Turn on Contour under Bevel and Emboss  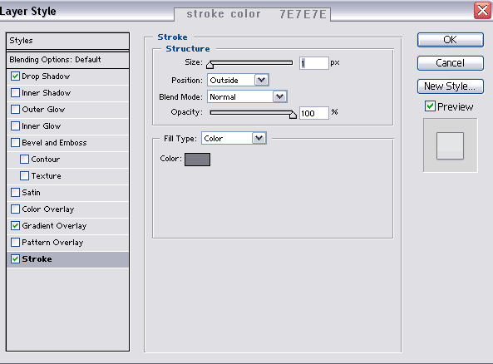24,159
